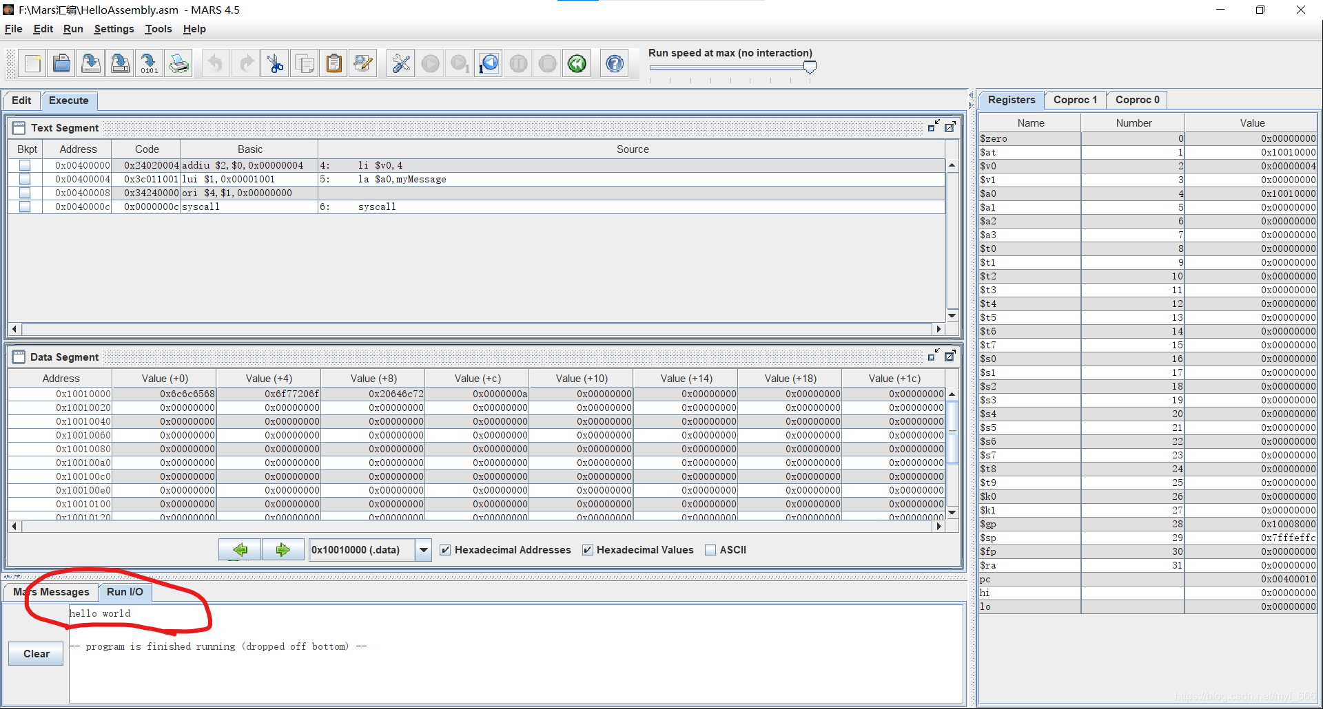Assemble the program with the wrench icon

(x=400, y=64)
